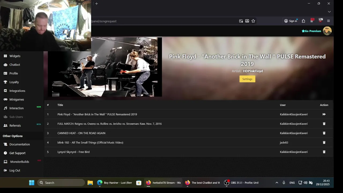Open the volume control in system tray
Screen dimensions: 343x193
tap(305, 183)
